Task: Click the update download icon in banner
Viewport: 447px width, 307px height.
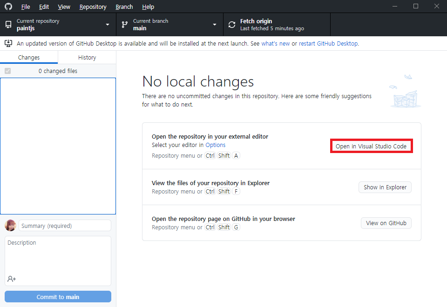Action: [8, 43]
